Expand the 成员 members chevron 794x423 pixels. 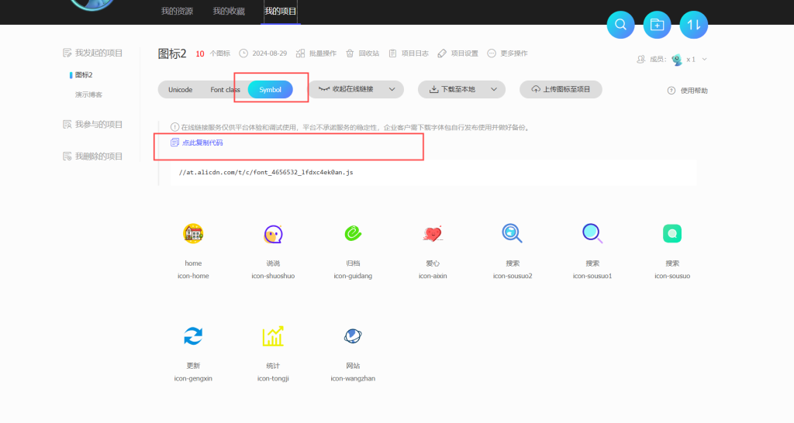704,60
